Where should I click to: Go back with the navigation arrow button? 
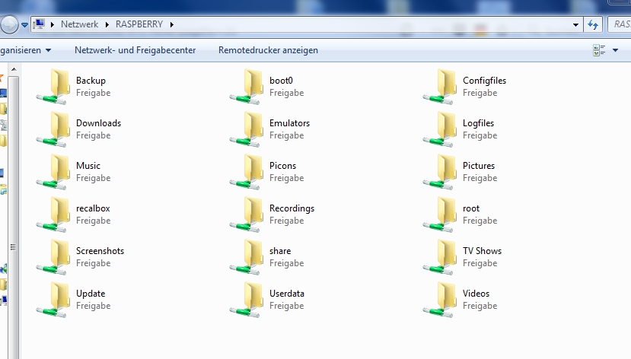[9, 24]
